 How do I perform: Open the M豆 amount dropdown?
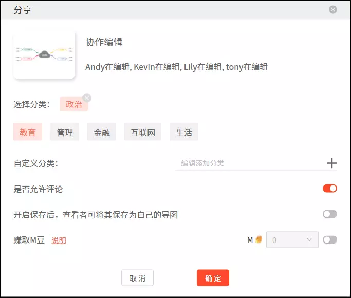(292, 239)
